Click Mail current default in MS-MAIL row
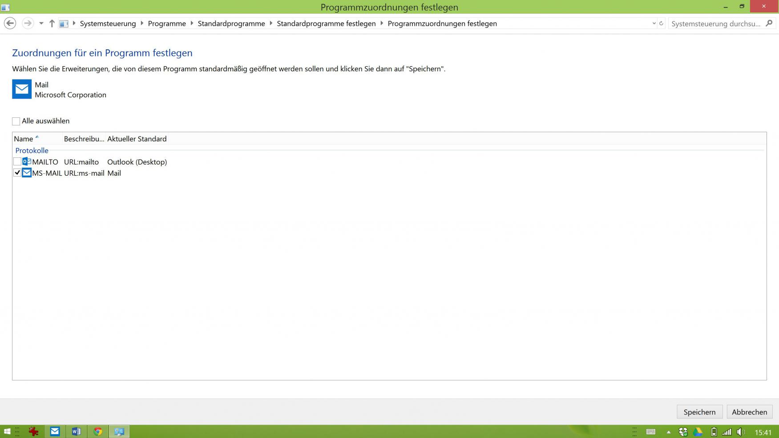The image size is (779, 438). click(x=114, y=173)
